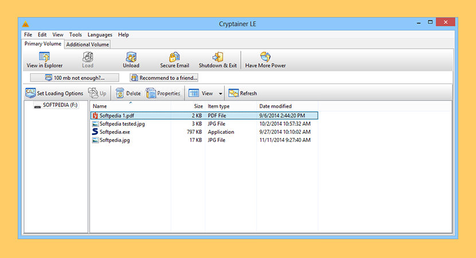Image resolution: width=476 pixels, height=258 pixels.
Task: Click the 17 KB size cell
Action: (x=196, y=140)
